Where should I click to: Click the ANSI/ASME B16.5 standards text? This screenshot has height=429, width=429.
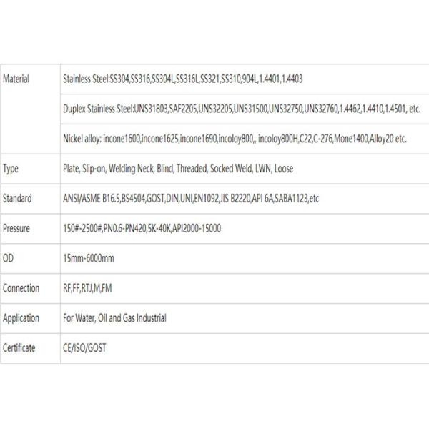(191, 198)
